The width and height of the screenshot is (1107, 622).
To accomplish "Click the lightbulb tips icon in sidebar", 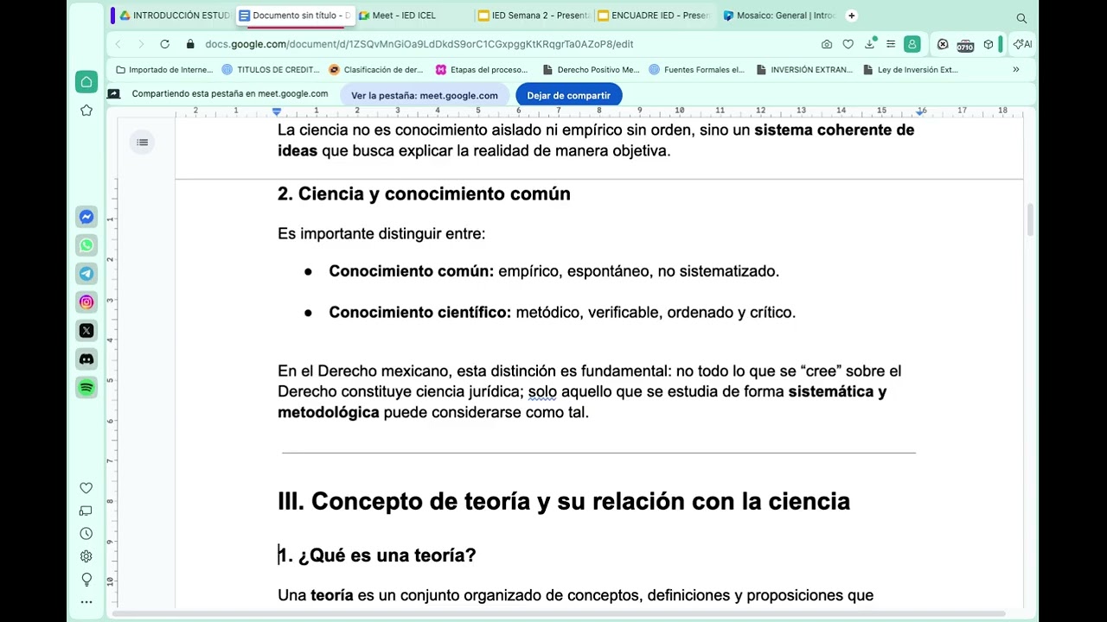I will pyautogui.click(x=86, y=580).
